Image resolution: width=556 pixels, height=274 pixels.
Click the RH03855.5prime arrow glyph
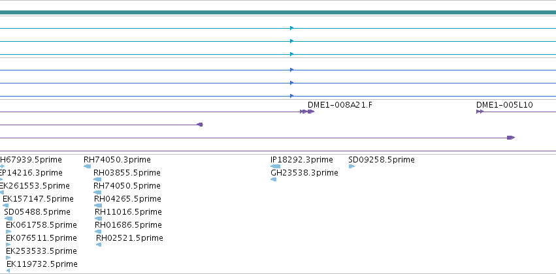pos(97,179)
